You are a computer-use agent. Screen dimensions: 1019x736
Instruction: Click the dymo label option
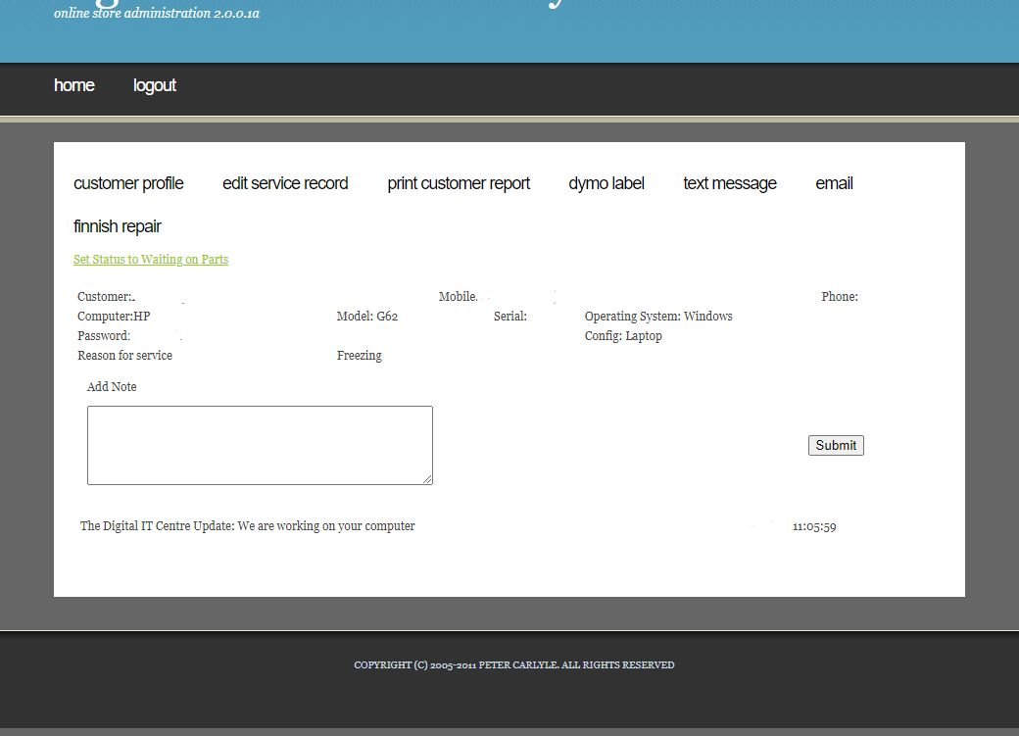tap(607, 184)
